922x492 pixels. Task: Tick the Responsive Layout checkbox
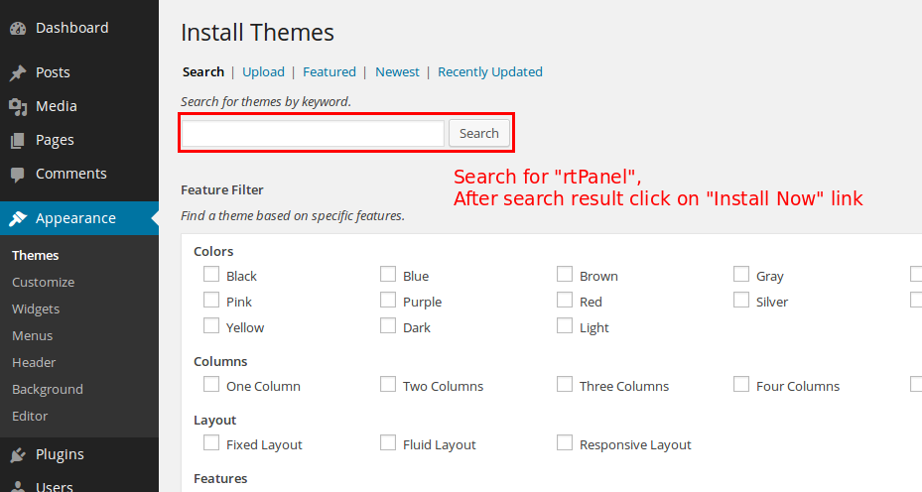[565, 443]
